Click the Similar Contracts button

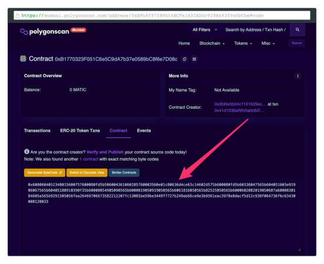point(124,172)
